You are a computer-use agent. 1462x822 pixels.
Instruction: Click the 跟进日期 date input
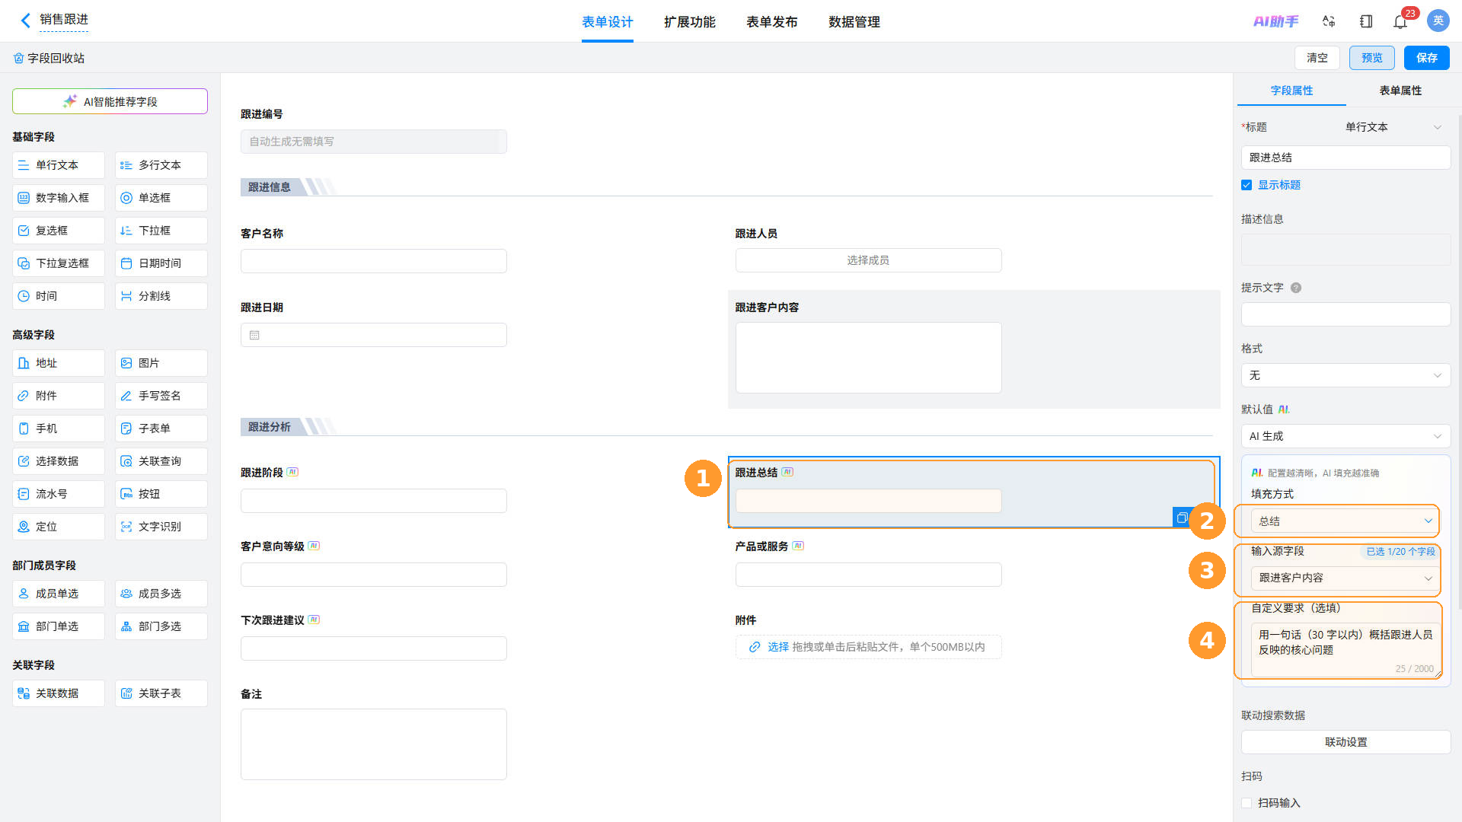click(374, 335)
